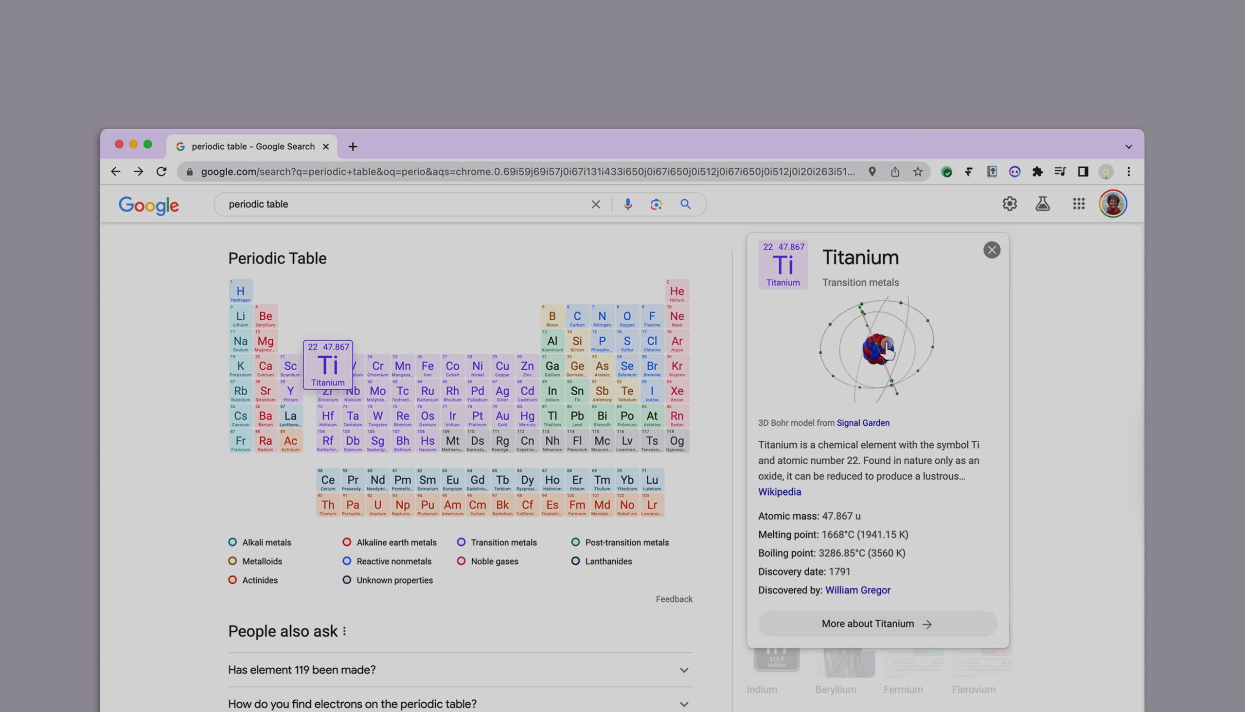The image size is (1245, 712).
Task: Close the Titanium info panel
Action: pyautogui.click(x=992, y=250)
